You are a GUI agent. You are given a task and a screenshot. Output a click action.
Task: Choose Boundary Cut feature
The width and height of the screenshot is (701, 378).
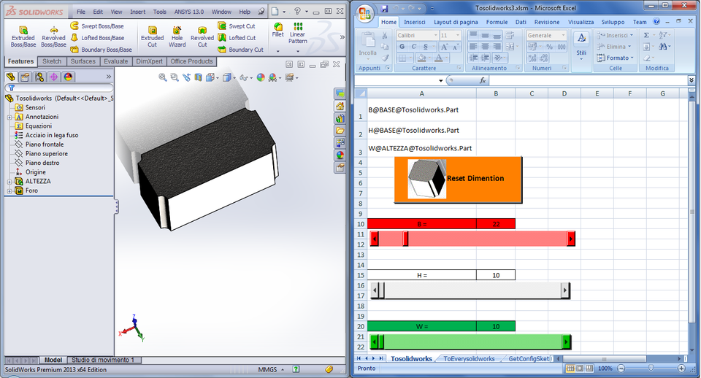[240, 50]
